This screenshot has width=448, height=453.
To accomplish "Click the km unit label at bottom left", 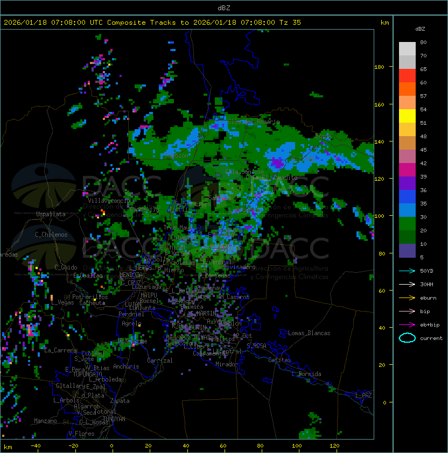I will coord(8,447).
